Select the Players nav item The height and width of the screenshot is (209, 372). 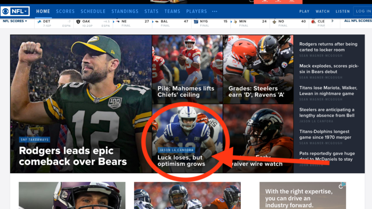(197, 11)
